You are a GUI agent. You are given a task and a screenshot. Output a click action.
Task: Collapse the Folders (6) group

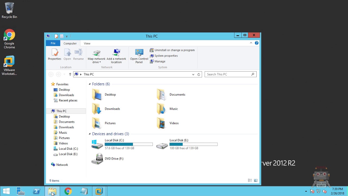[x=89, y=84]
